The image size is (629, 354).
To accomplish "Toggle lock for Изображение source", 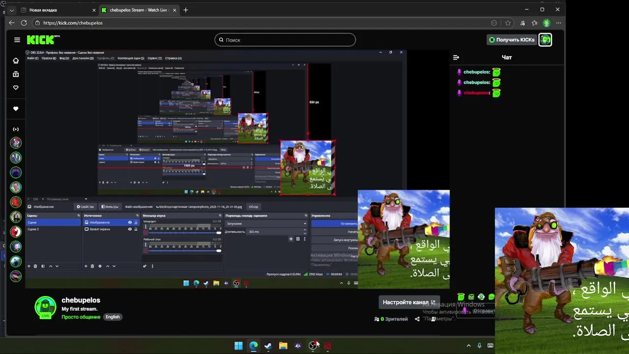I will click(x=136, y=222).
